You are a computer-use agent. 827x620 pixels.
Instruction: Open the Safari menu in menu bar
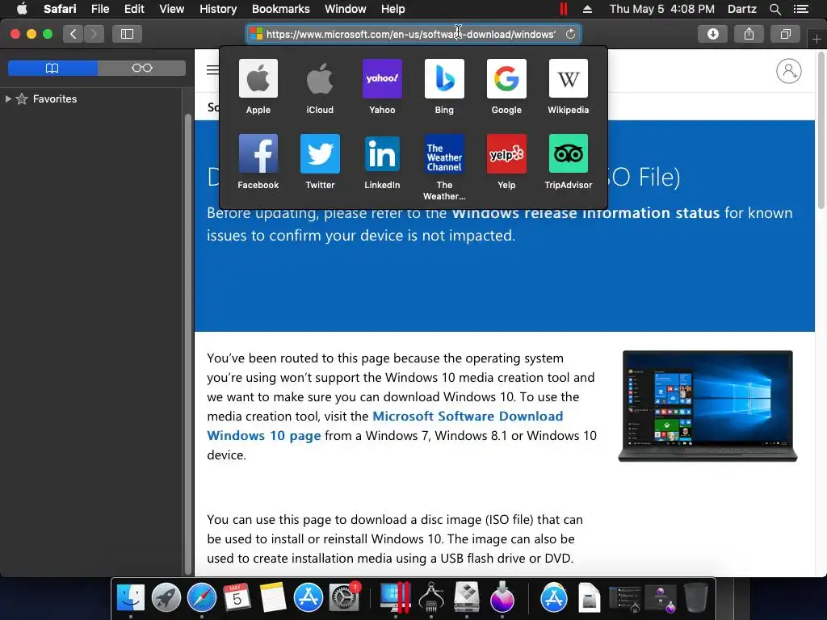[60, 9]
